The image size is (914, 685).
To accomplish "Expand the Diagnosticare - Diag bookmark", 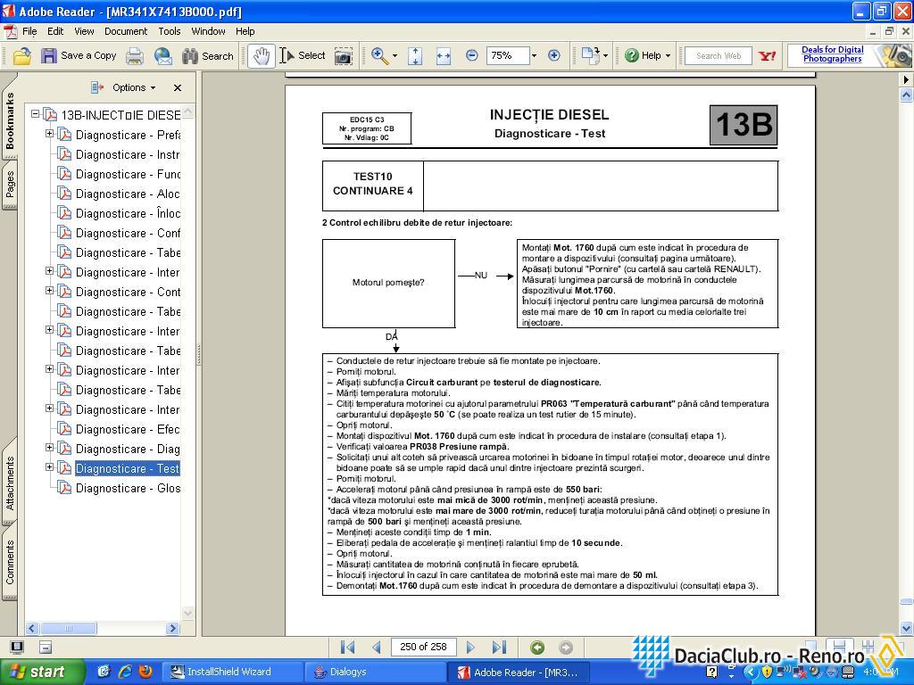I will point(50,448).
